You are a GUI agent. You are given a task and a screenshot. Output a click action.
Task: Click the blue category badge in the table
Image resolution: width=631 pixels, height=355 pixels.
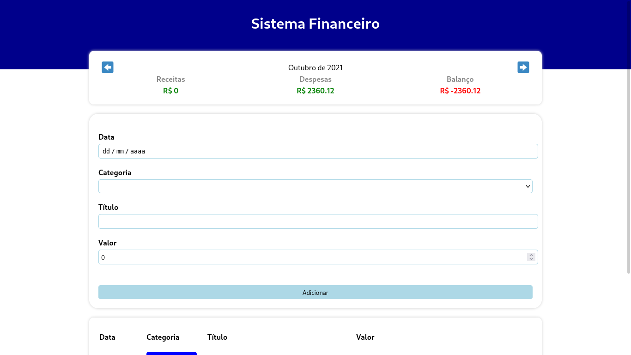(x=171, y=354)
